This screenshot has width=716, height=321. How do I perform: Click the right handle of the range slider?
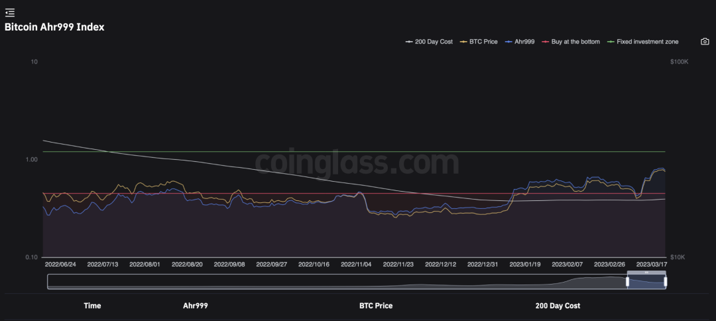click(x=665, y=282)
